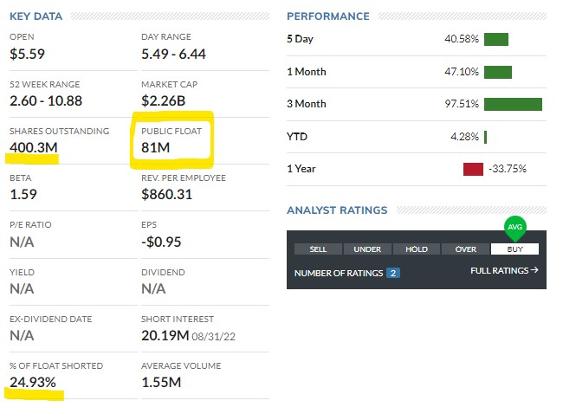This screenshot has width=563, height=407.
Task: Click the number of ratings badge
Action: (393, 273)
